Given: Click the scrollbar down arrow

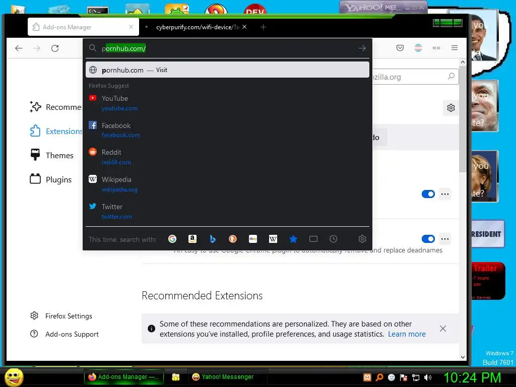Looking at the screenshot, I should tap(463, 357).
